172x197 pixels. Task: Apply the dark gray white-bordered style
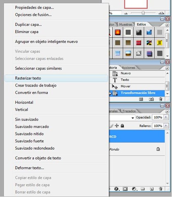(x=128, y=32)
